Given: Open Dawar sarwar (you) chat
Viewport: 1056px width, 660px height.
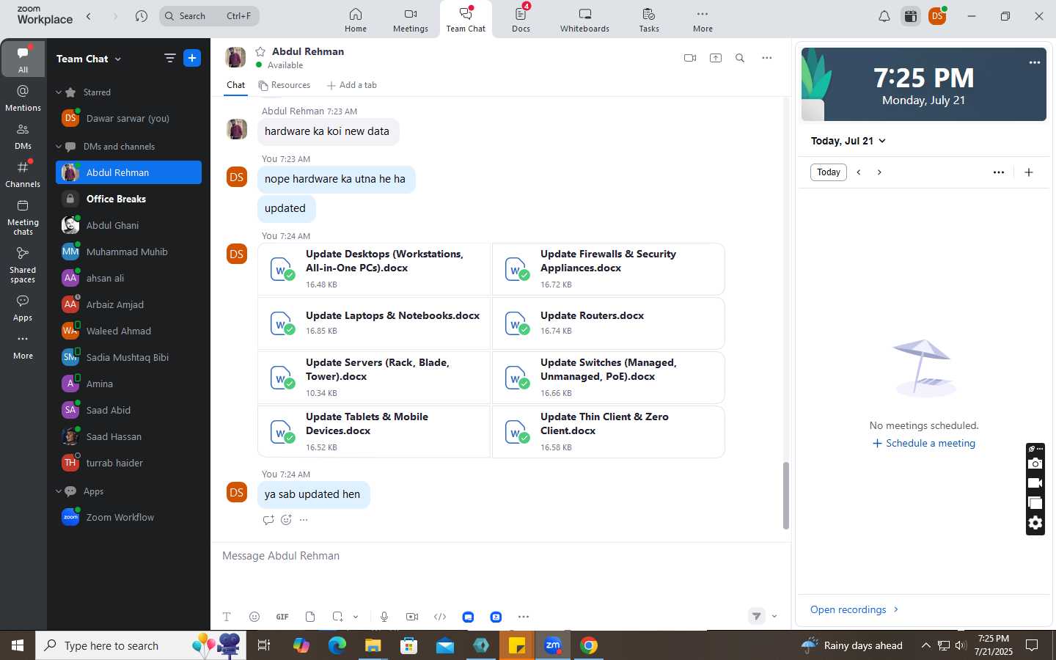Looking at the screenshot, I should 128,118.
